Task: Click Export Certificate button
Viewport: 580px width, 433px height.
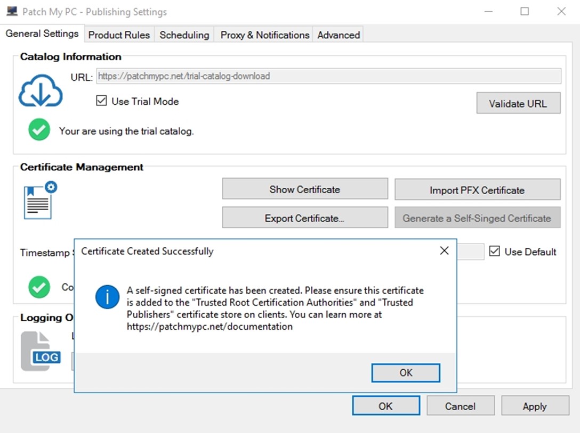Action: coord(305,218)
